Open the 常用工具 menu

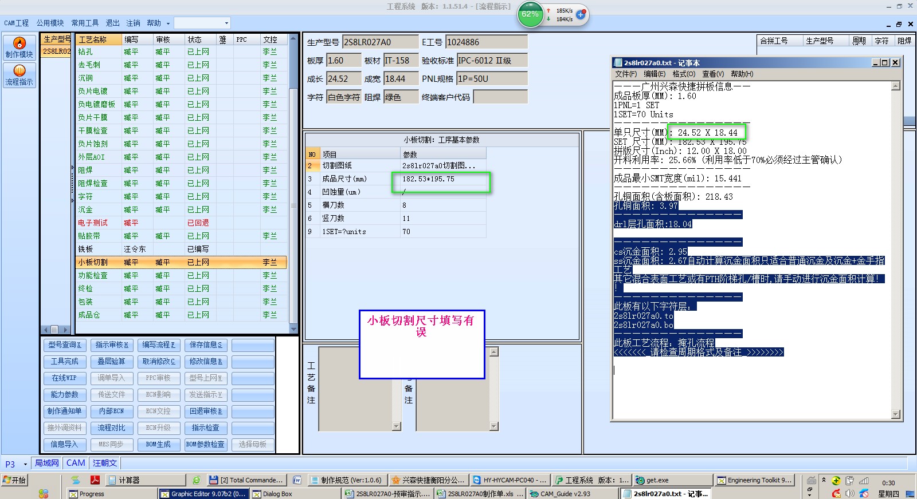pos(85,23)
